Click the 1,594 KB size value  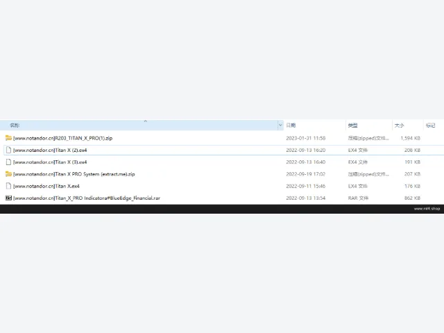[x=410, y=138]
